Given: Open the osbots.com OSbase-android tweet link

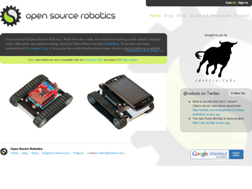Looking at the screenshot, I should [x=219, y=112].
